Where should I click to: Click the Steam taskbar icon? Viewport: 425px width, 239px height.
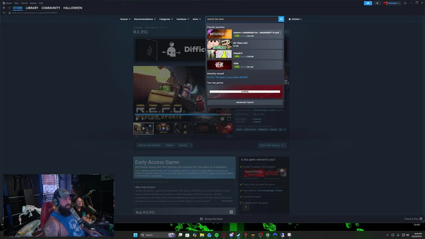click(x=238, y=235)
